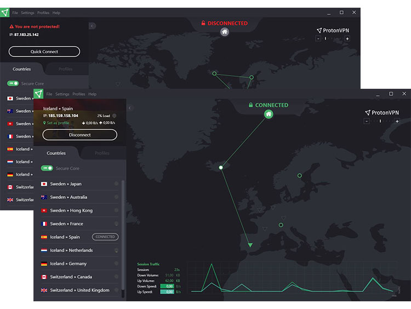The height and width of the screenshot is (309, 411).
Task: Click the connect dot for Sweden » Japan
Action: [116, 184]
